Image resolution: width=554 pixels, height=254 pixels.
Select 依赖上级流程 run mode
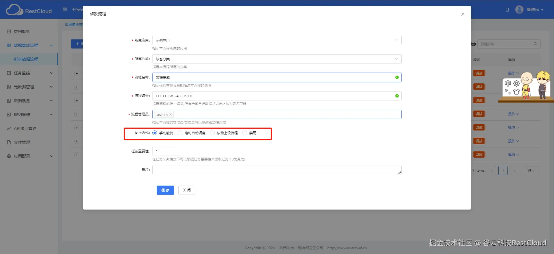point(212,133)
